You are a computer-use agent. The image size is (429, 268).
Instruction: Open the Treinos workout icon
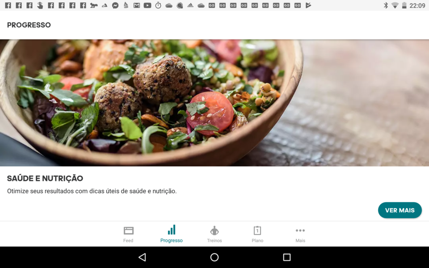click(214, 230)
